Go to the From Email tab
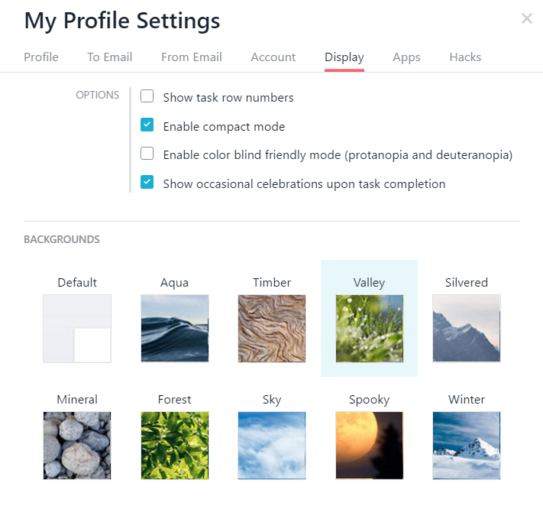 (192, 57)
